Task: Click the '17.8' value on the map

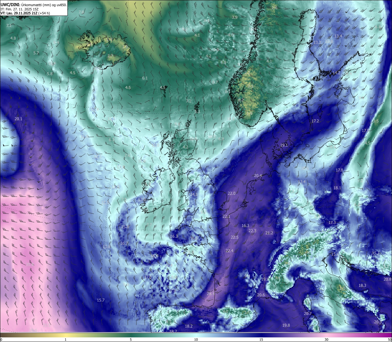Action: (x=339, y=170)
